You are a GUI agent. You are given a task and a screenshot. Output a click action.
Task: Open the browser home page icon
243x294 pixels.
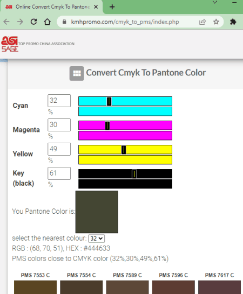47,22
